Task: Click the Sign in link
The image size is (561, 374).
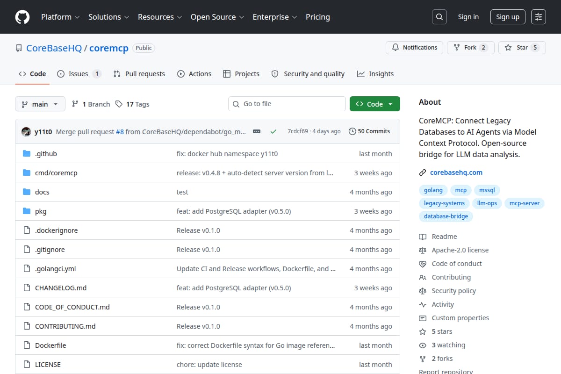Action: (468, 17)
